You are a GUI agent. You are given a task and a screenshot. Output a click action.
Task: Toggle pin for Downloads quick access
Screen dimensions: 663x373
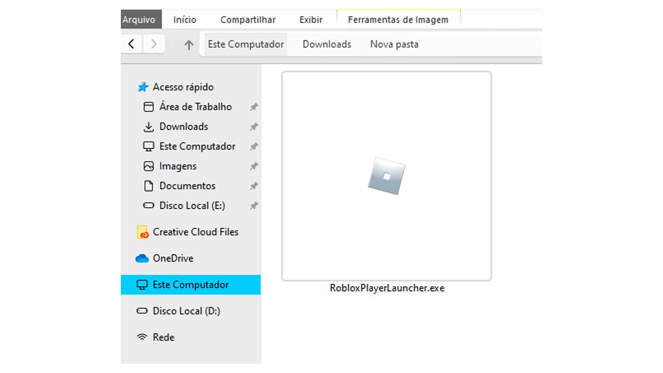pyautogui.click(x=254, y=127)
